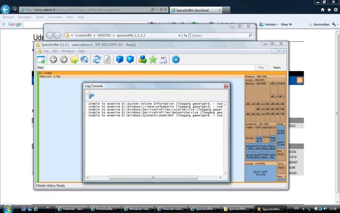Screen dimensions: 340x213
Task: Click the LiveKernelReports log line
Action: 154,106
